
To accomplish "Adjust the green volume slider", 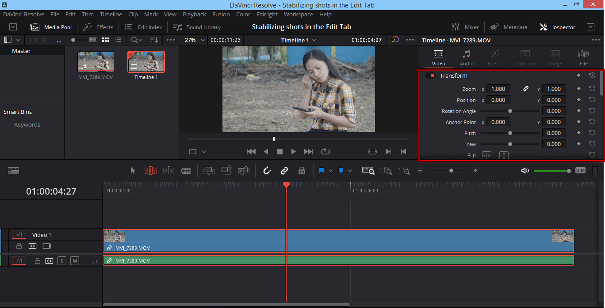I will click(x=552, y=171).
